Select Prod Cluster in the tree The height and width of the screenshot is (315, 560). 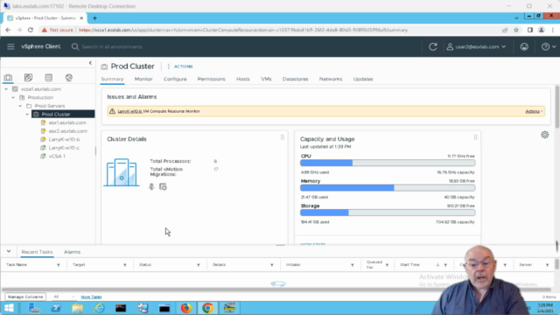pos(56,115)
